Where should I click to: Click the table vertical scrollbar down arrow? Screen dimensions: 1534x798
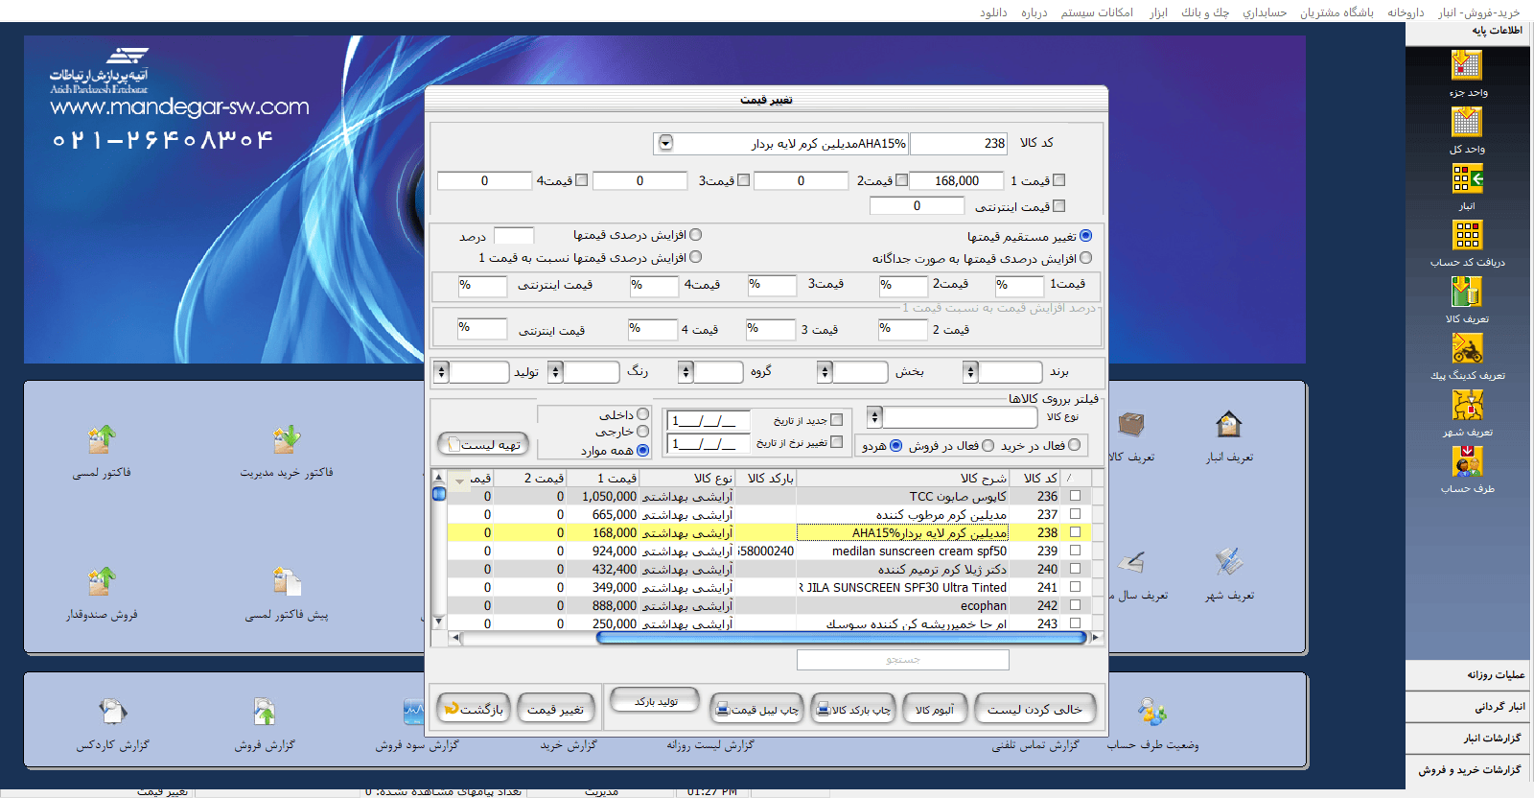point(438,622)
